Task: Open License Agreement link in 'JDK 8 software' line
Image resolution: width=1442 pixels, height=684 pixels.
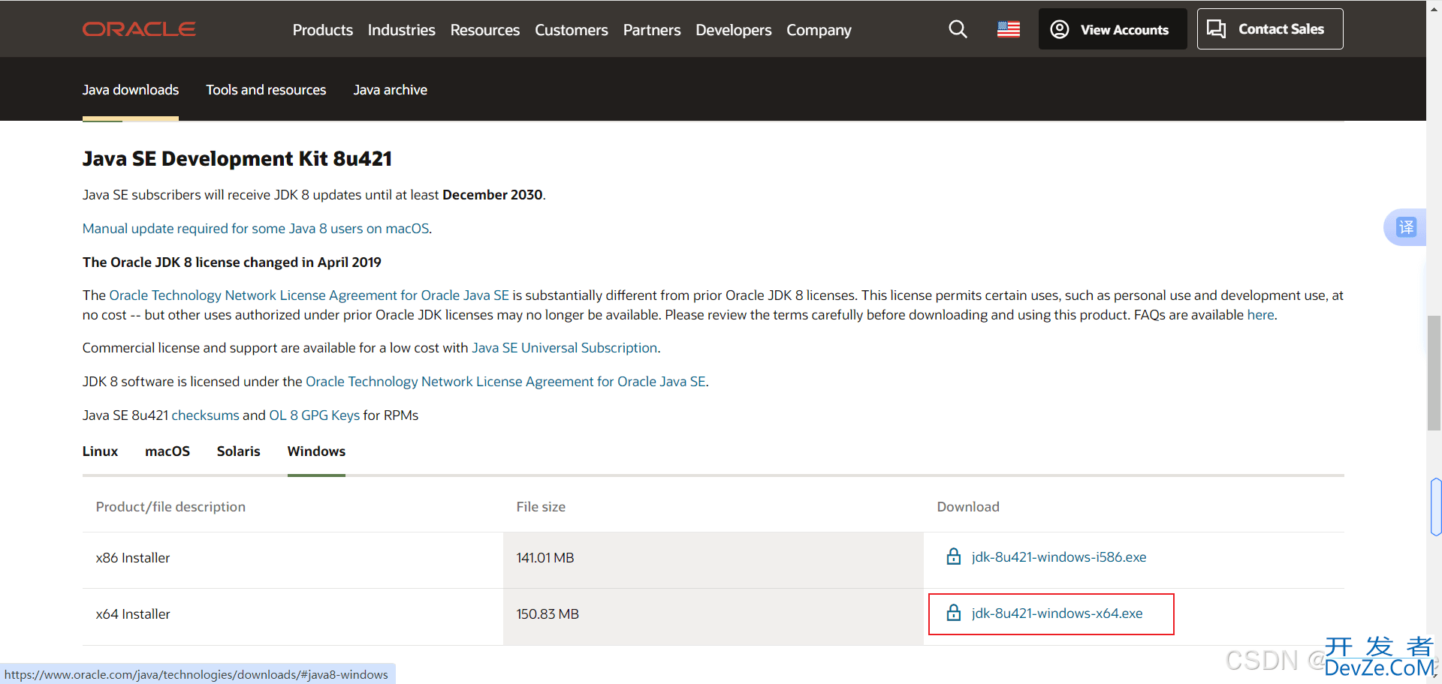Action: [505, 382]
